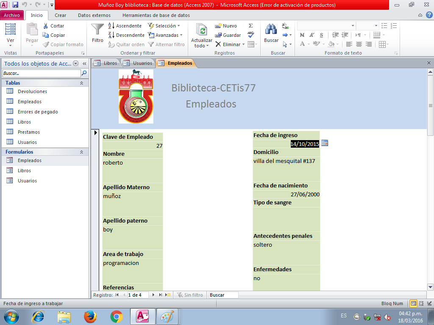The image size is (434, 325).
Task: Toggle italic (K) text formatting
Action: [312, 35]
